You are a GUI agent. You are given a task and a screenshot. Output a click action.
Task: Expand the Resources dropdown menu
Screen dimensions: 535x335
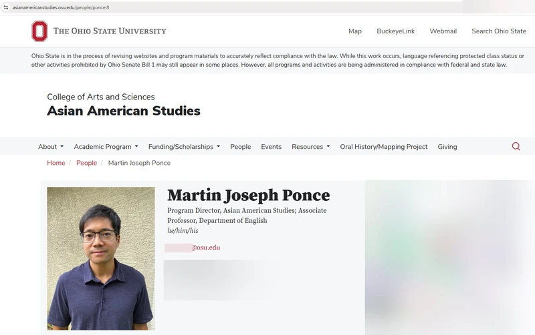pos(311,147)
